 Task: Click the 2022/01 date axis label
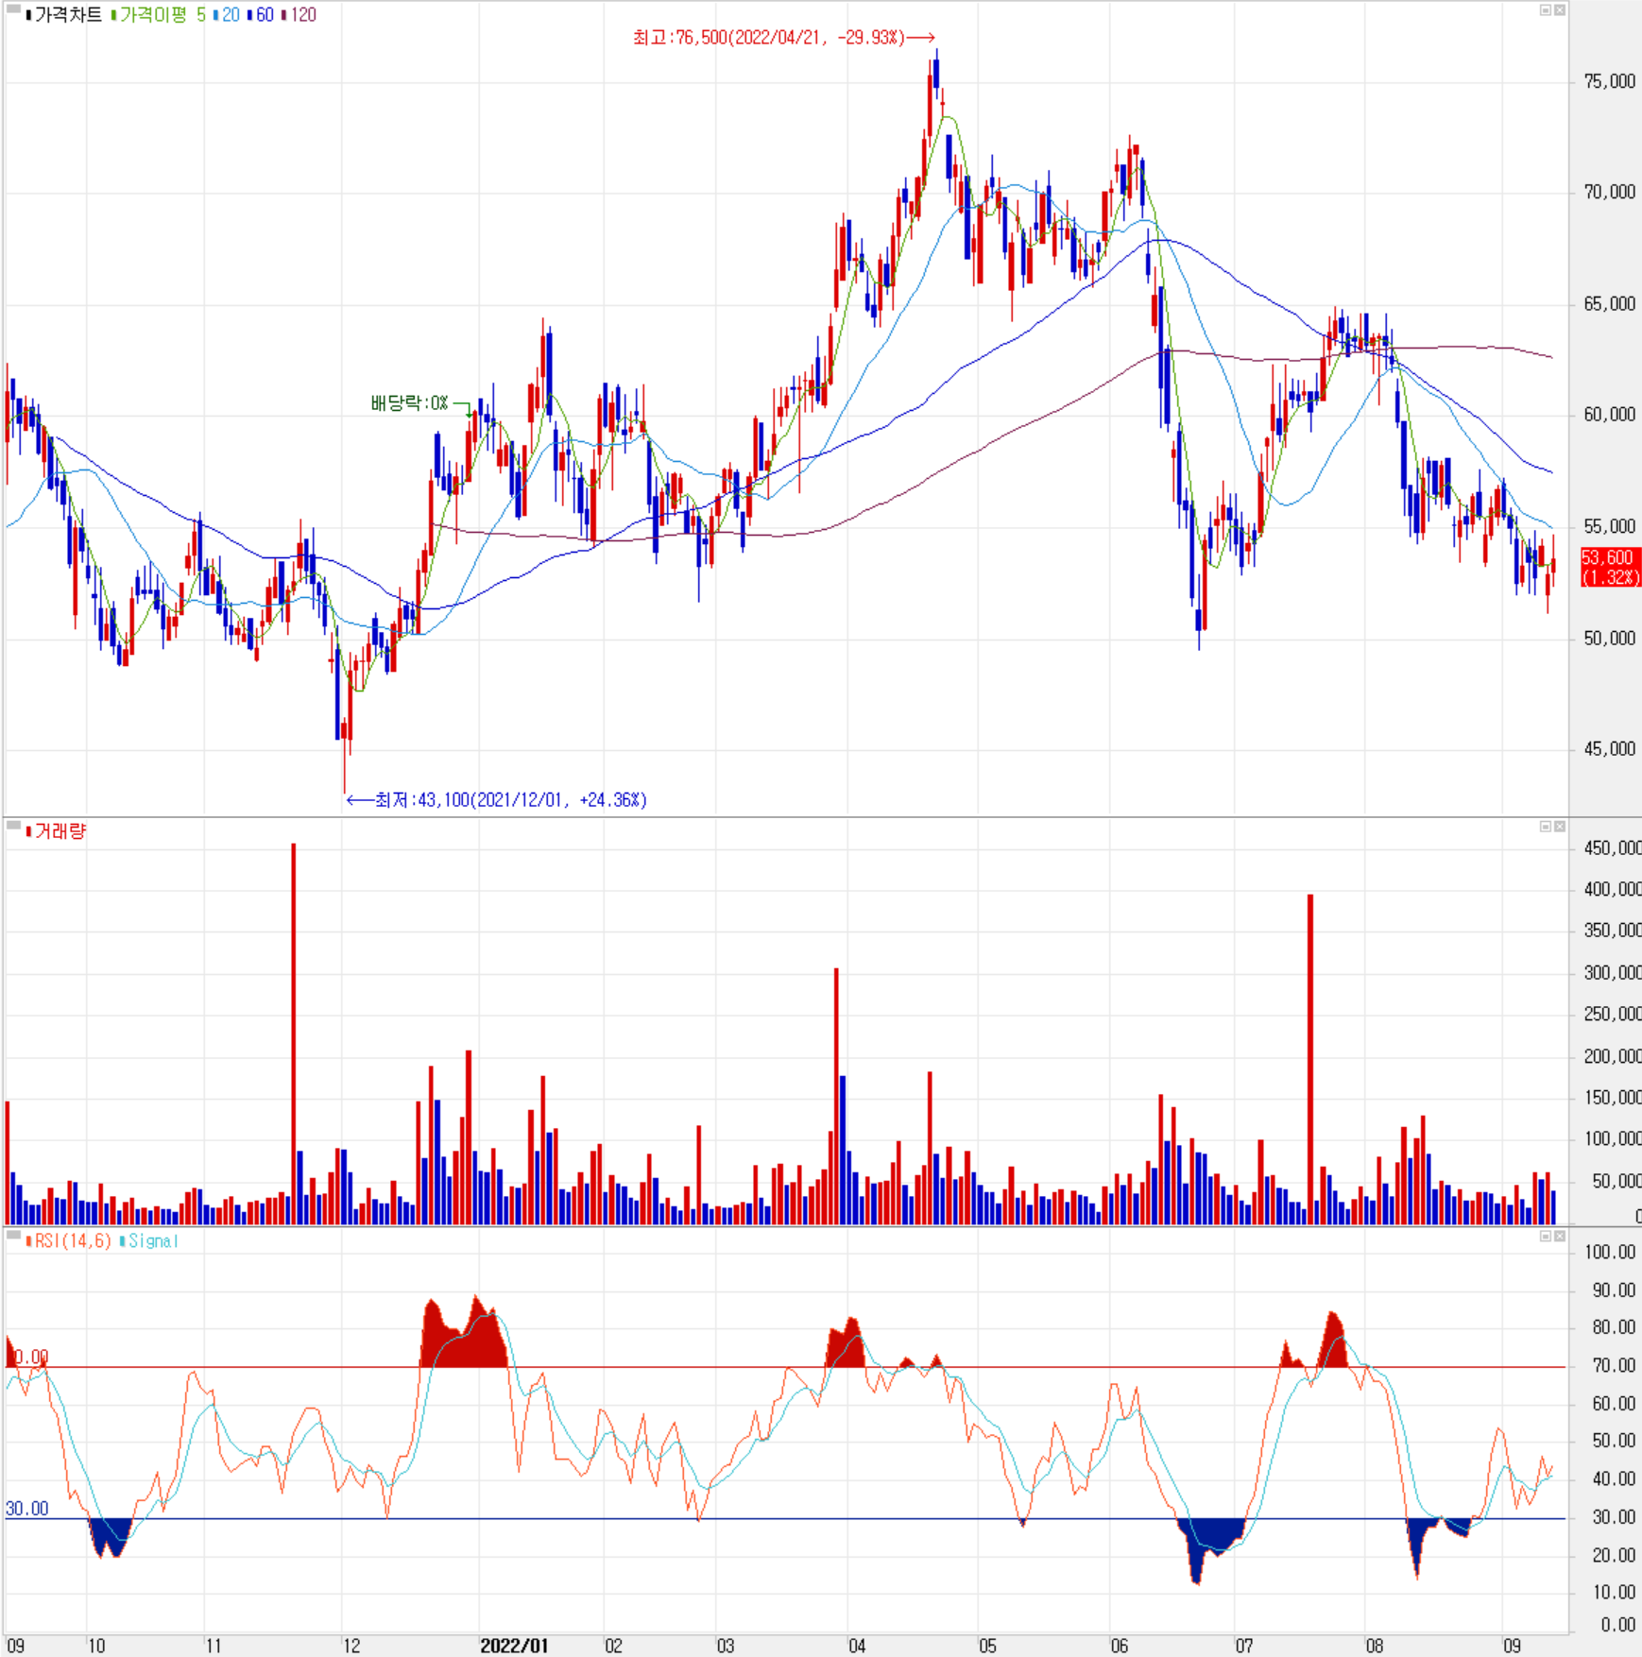pyautogui.click(x=514, y=1646)
